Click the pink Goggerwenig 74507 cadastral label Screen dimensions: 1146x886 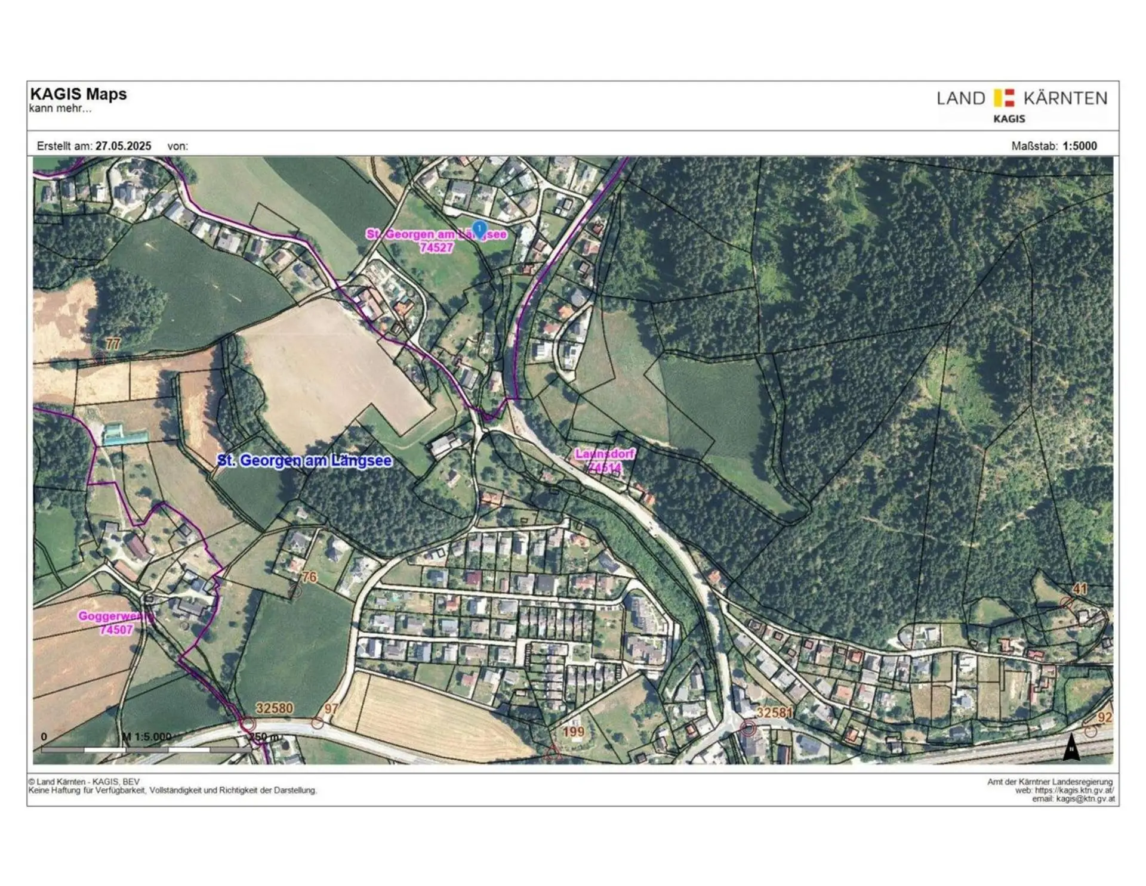click(x=116, y=622)
